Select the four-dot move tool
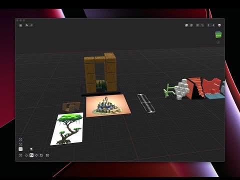 point(26,155)
